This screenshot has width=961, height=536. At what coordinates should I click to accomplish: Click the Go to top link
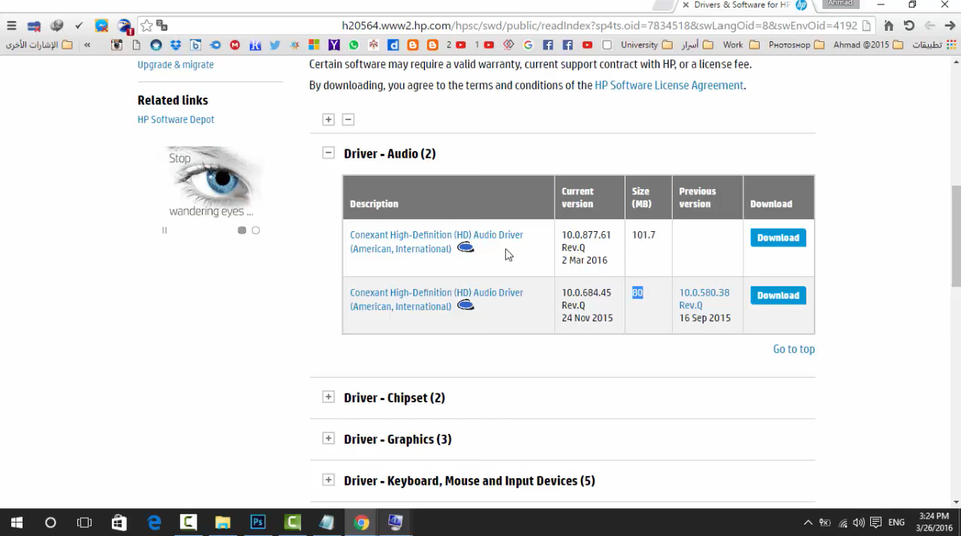click(794, 349)
